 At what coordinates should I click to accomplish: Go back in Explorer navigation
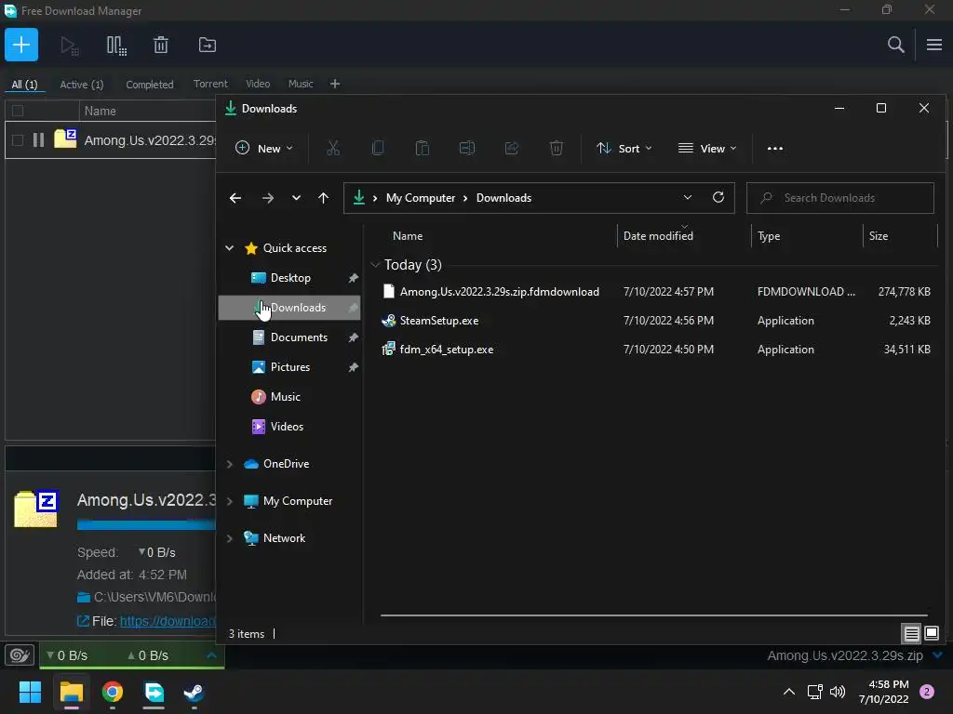point(235,198)
